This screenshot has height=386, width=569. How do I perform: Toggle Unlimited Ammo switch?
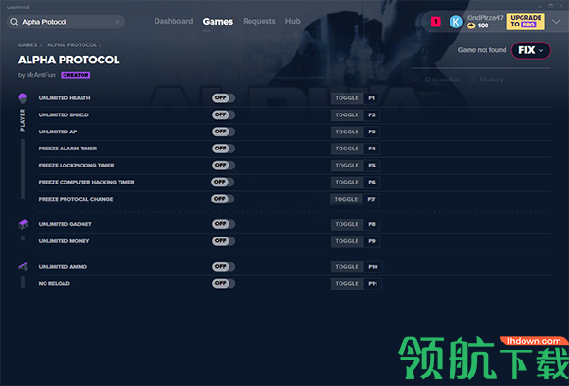click(224, 267)
